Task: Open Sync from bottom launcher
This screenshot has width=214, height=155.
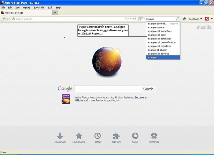Action: click(x=135, y=138)
